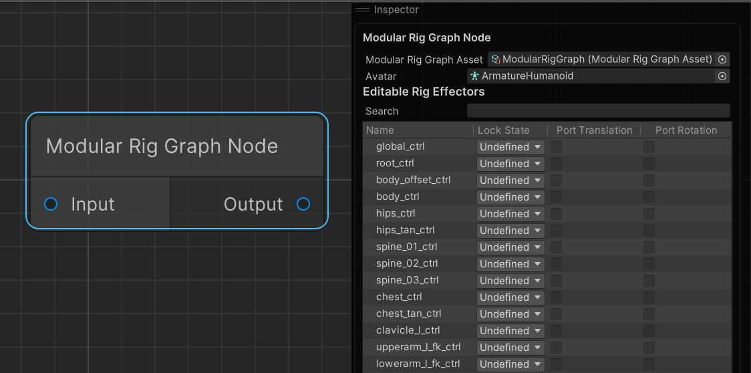Click the Modular Rig Graph Asset object field
Image resolution: width=751 pixels, height=373 pixels.
(609, 59)
